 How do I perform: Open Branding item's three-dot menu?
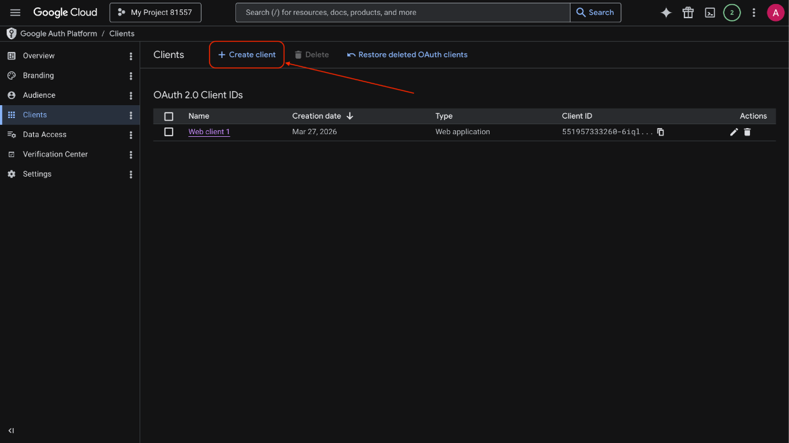coord(131,76)
